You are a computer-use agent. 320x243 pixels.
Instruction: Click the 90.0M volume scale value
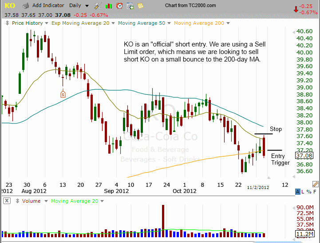point(305,208)
